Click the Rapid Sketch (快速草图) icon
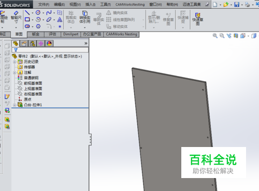 pos(198,19)
